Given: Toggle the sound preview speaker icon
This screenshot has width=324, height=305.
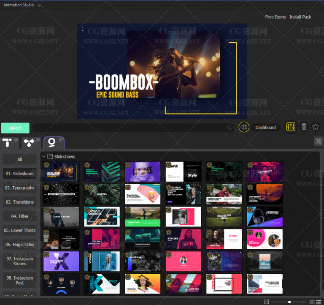Looking at the screenshot, I should 244,127.
